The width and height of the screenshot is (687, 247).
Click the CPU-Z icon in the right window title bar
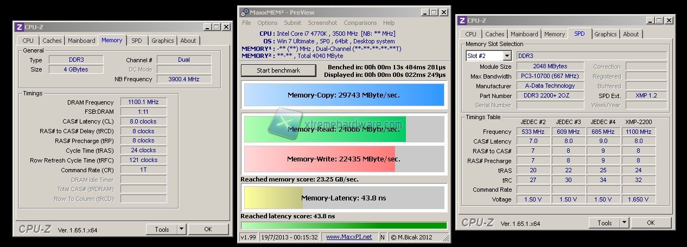[x=462, y=21]
